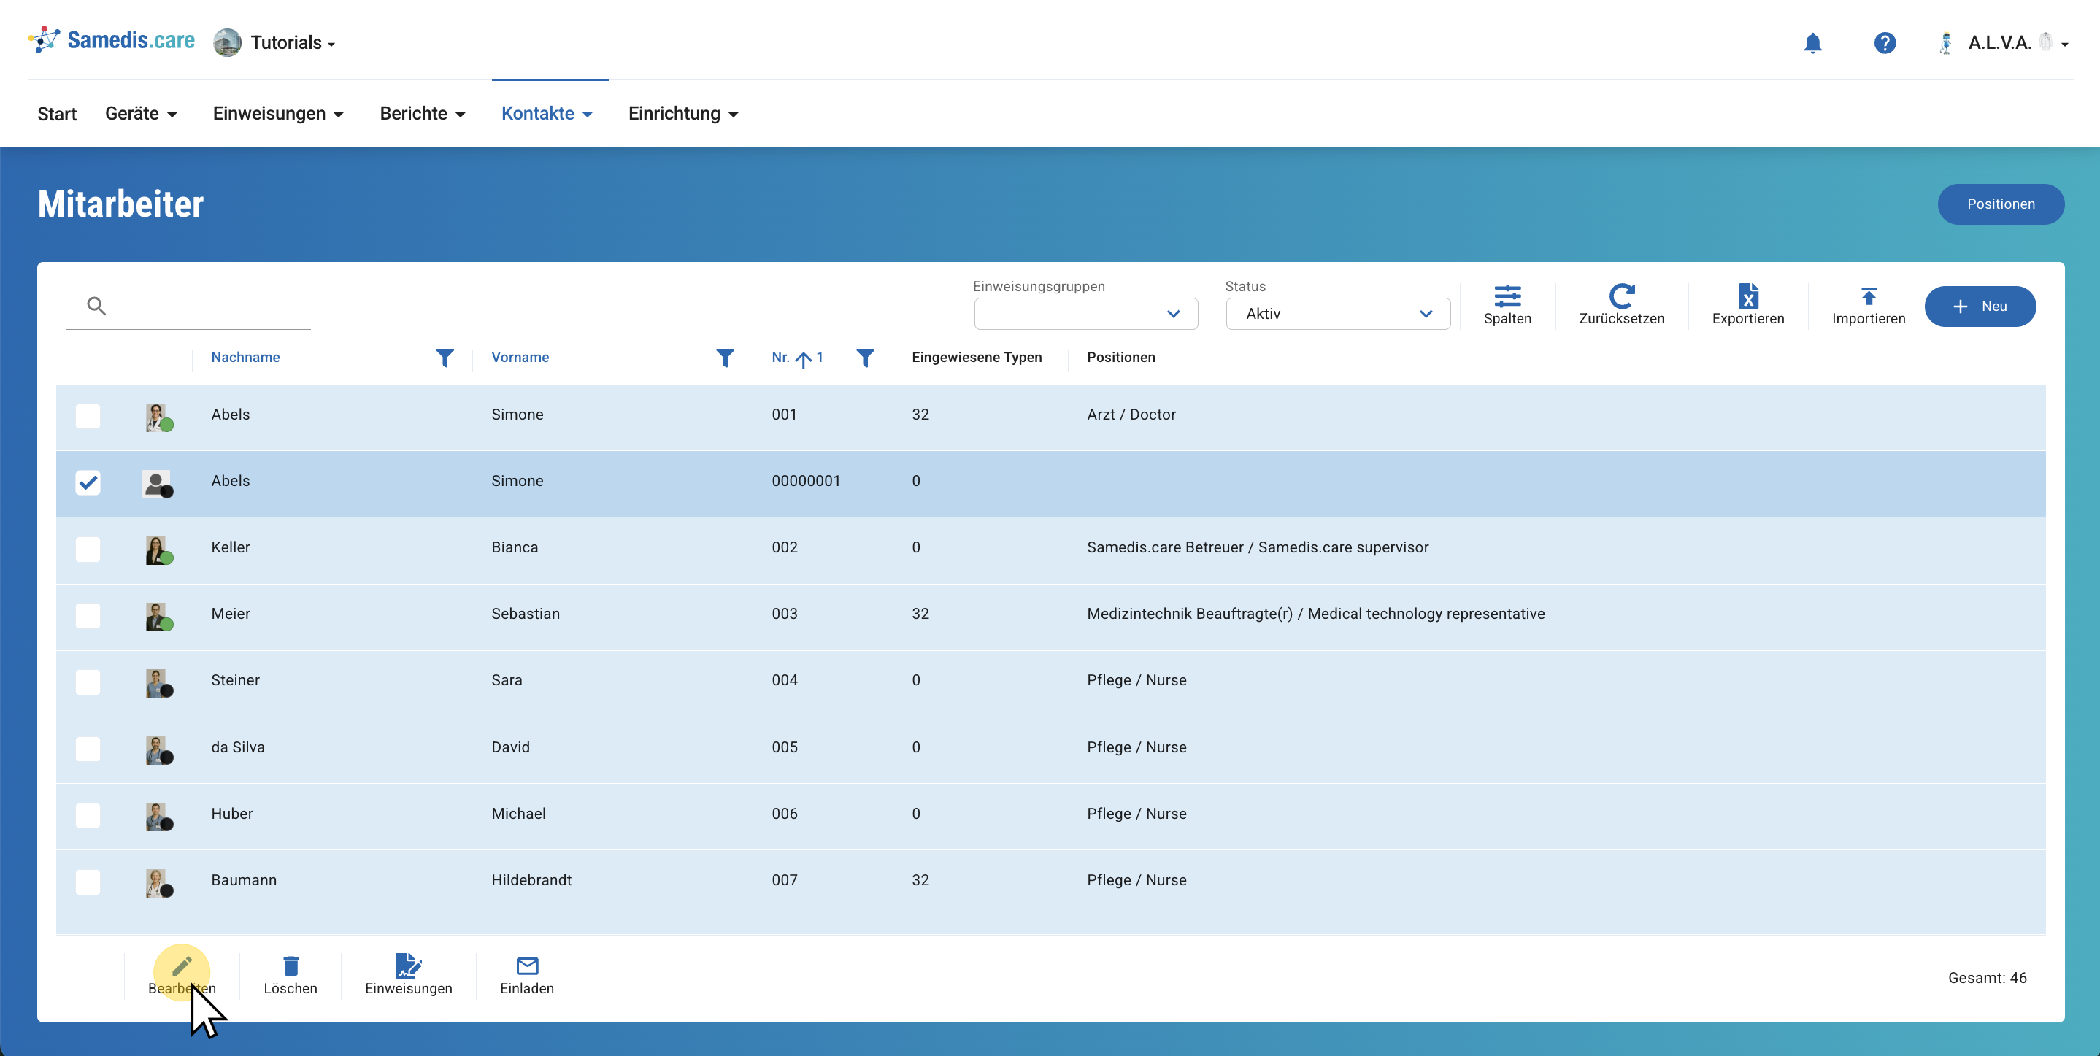Click the Importieren upload icon

(x=1868, y=296)
